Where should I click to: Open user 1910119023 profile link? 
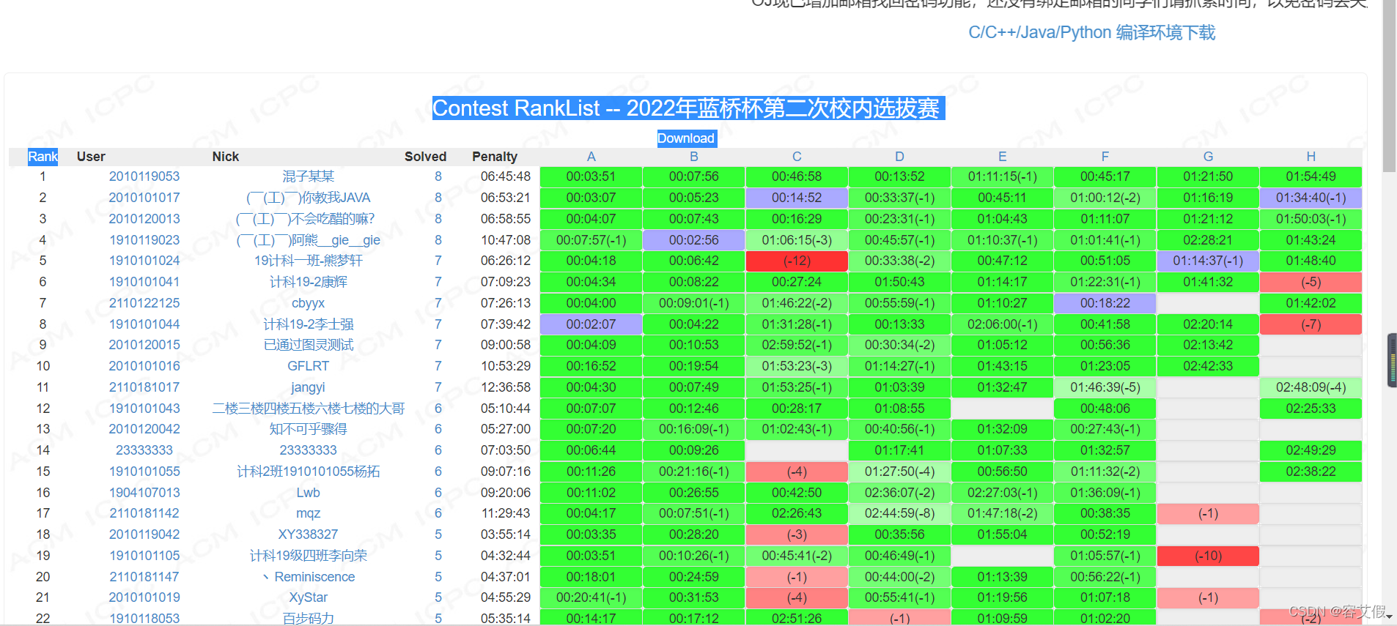(x=144, y=240)
